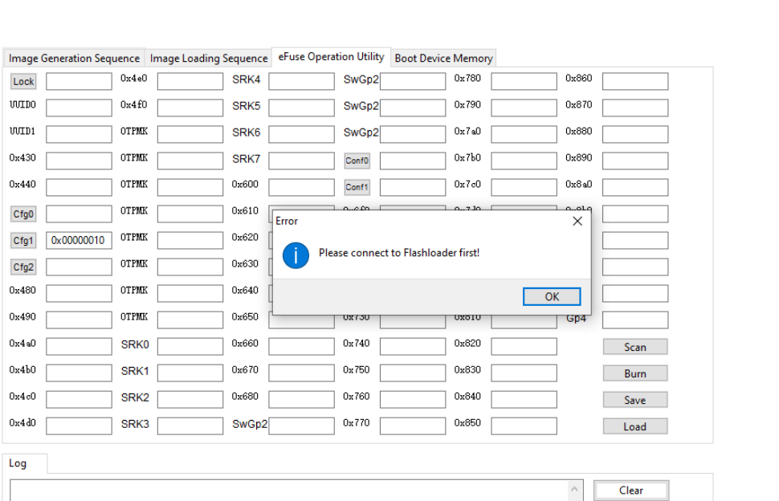
Task: Switch to Image Loading Sequence tab
Action: coord(209,58)
